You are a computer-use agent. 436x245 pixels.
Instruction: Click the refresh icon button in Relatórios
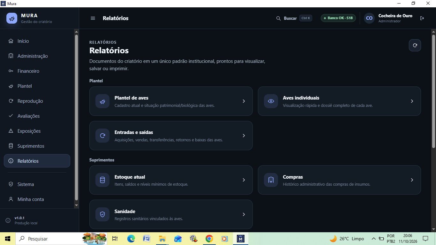pos(415,45)
